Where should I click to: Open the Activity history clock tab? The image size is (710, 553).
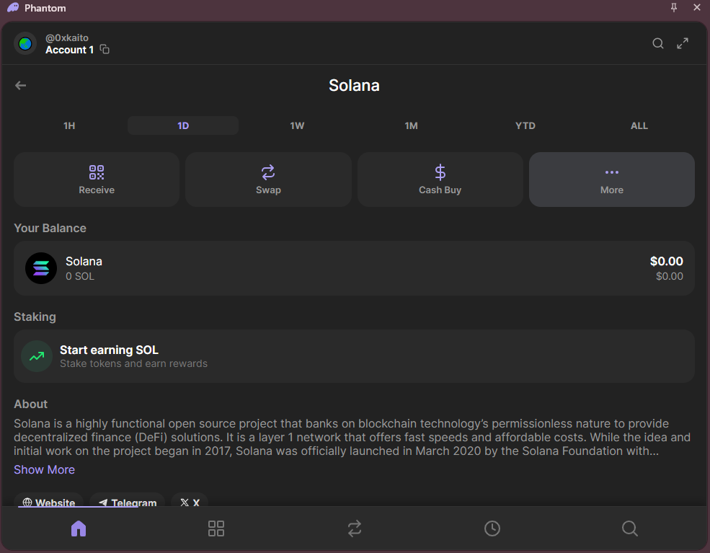pyautogui.click(x=492, y=528)
